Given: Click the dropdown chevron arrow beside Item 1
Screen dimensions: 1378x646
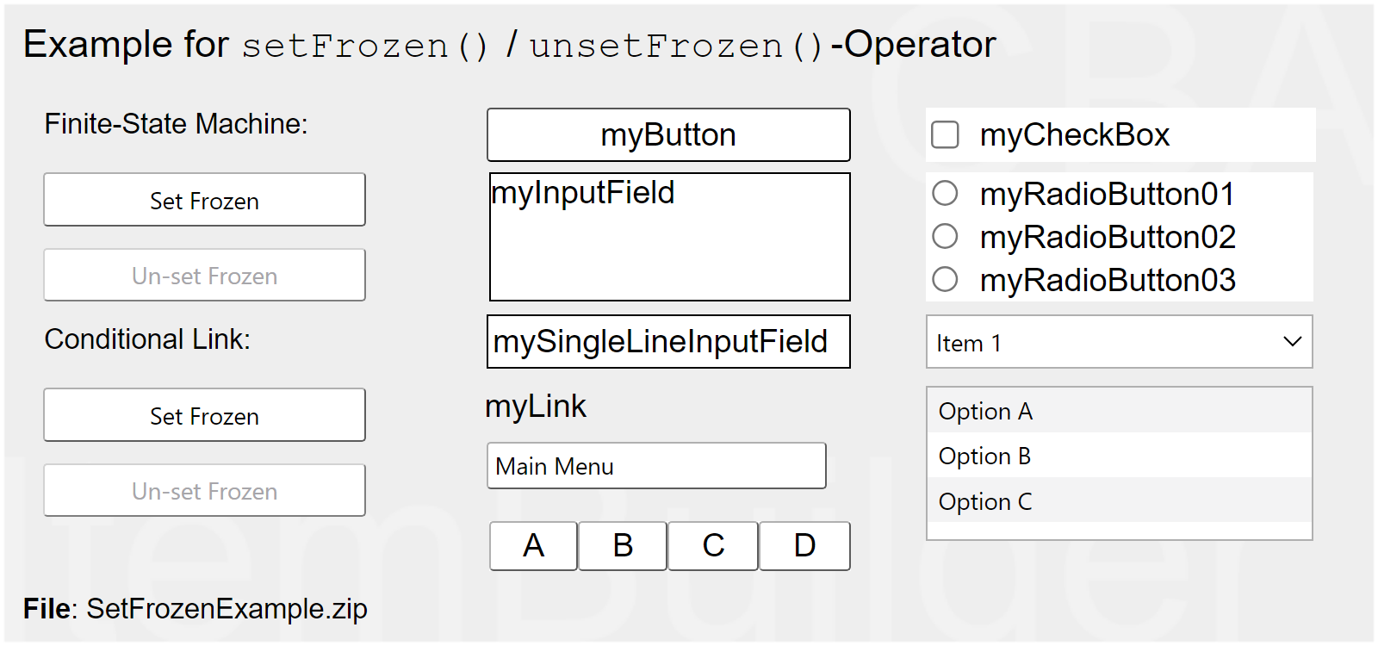Looking at the screenshot, I should (1292, 342).
